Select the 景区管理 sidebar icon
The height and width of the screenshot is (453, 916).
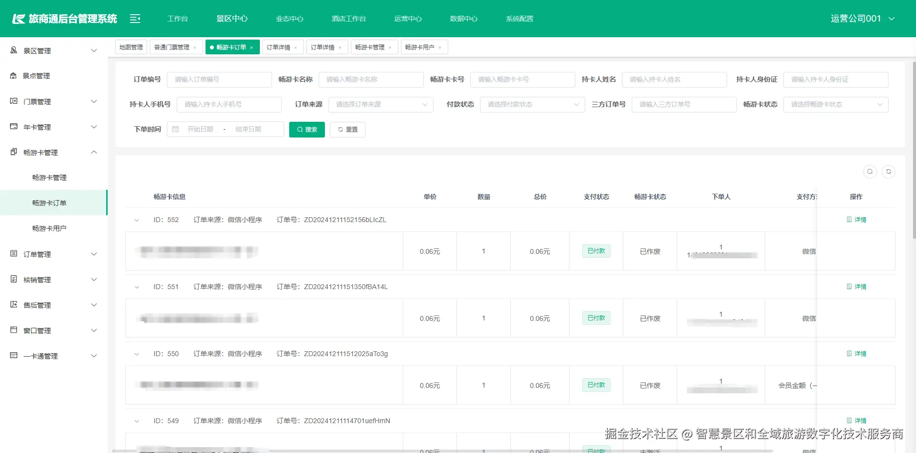click(13, 50)
